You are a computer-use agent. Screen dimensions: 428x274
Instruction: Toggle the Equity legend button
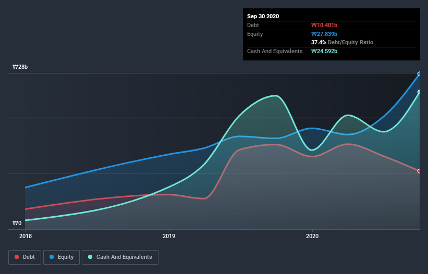click(62, 257)
